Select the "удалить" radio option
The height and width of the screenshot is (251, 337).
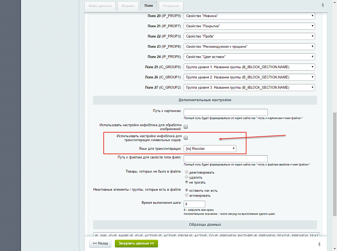click(x=186, y=177)
